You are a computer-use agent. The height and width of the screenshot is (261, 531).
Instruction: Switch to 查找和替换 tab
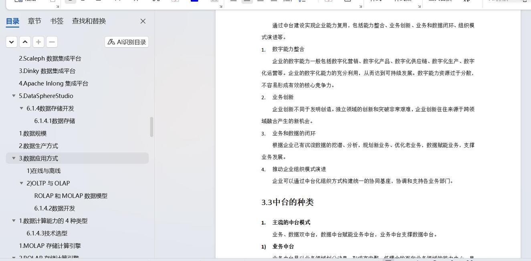89,21
